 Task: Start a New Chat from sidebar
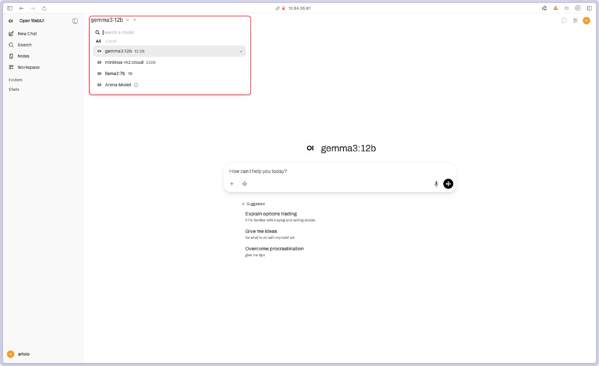coord(27,34)
